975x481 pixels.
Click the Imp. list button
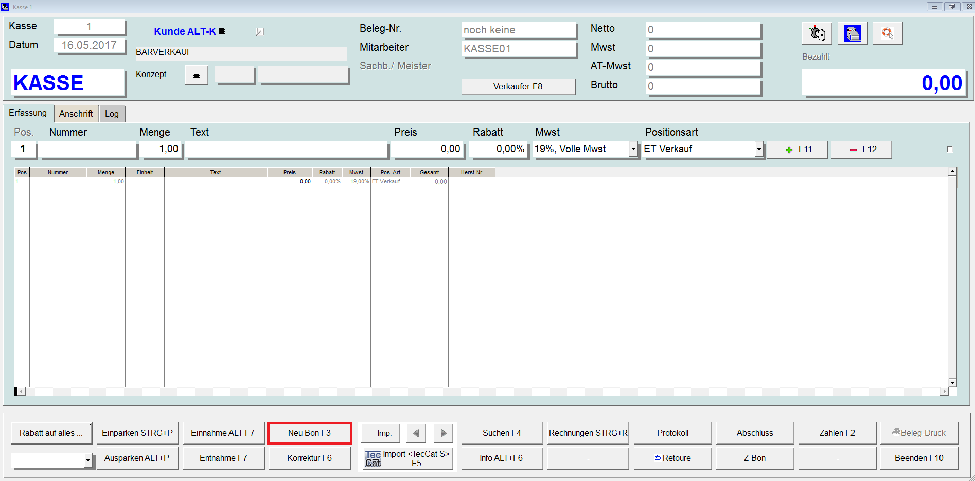click(x=381, y=433)
